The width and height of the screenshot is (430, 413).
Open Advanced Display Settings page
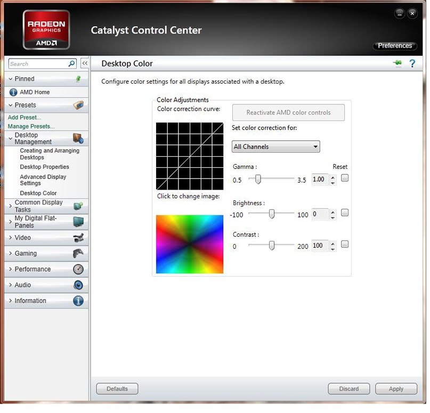point(43,181)
